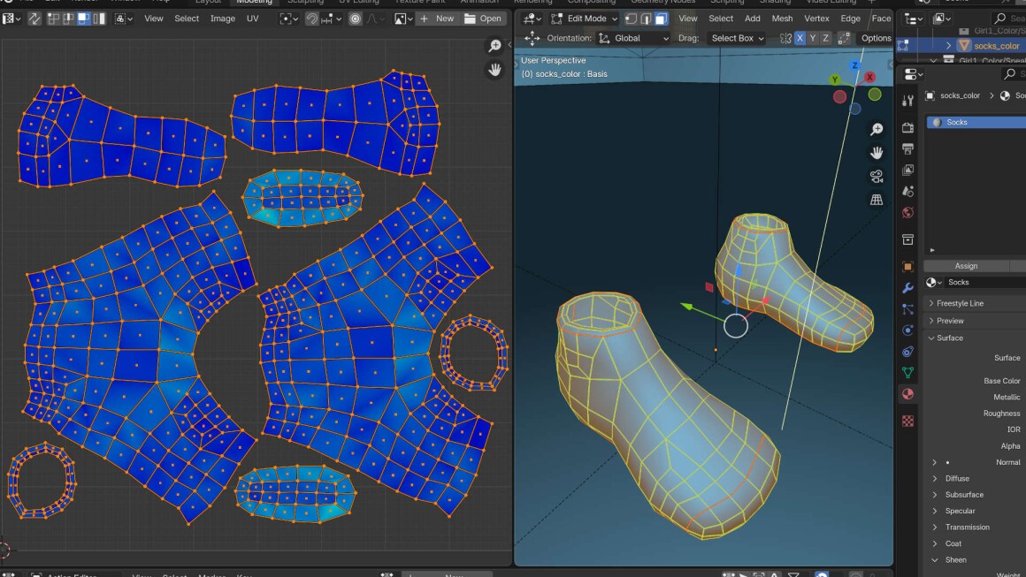Open View Layer properties tab

click(907, 171)
